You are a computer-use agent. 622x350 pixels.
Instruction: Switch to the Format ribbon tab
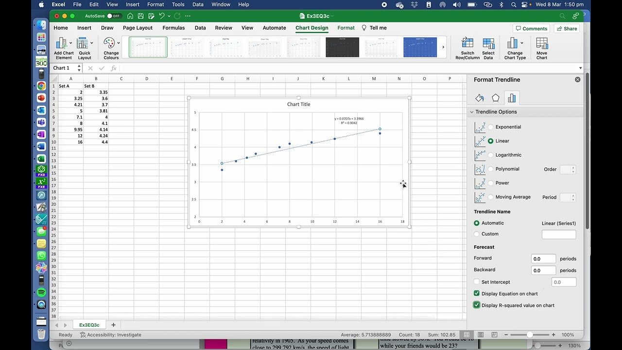346,28
